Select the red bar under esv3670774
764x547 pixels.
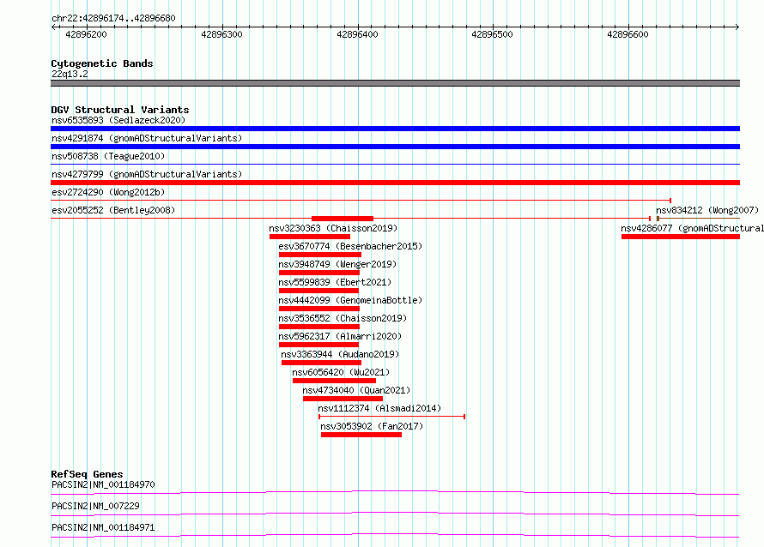coord(320,255)
